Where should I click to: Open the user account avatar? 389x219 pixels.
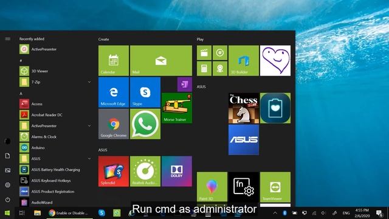[8, 141]
